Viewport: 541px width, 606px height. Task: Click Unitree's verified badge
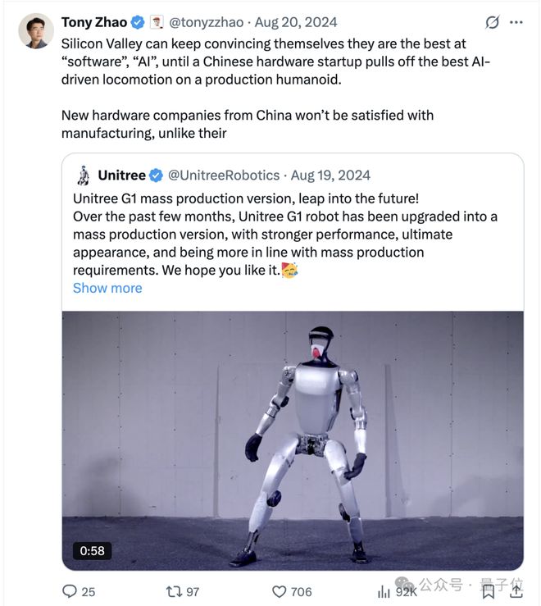pos(156,175)
